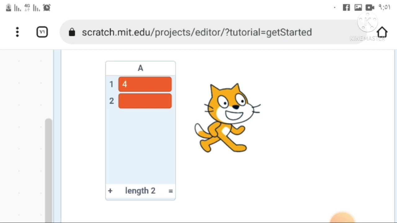Tap the alarm clock status icon
Screen dimensions: 397x223
click(x=47, y=8)
